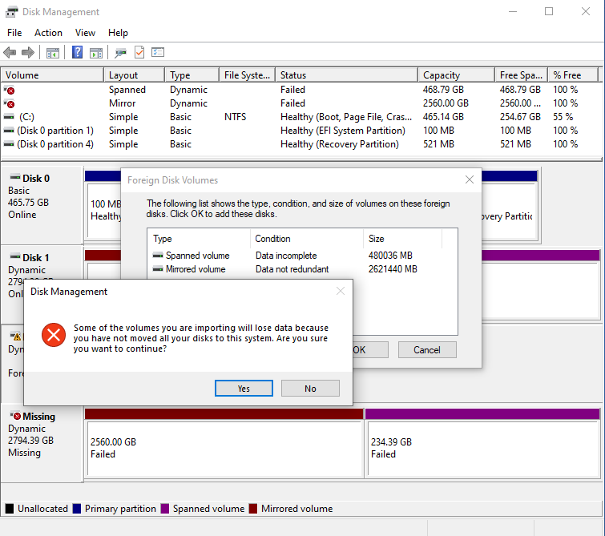Click the Spanned volume purple legend swatch
This screenshot has width=605, height=536.
click(165, 509)
